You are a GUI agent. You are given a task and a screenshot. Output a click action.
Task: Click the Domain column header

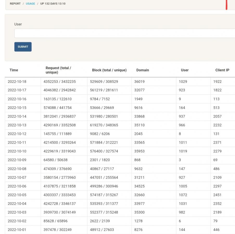[x=143, y=70]
